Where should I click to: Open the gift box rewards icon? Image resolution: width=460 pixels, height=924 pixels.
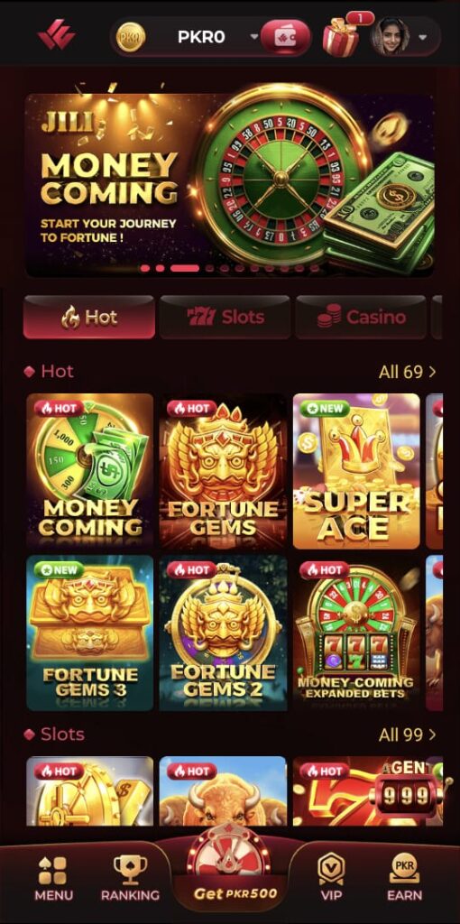(x=340, y=38)
